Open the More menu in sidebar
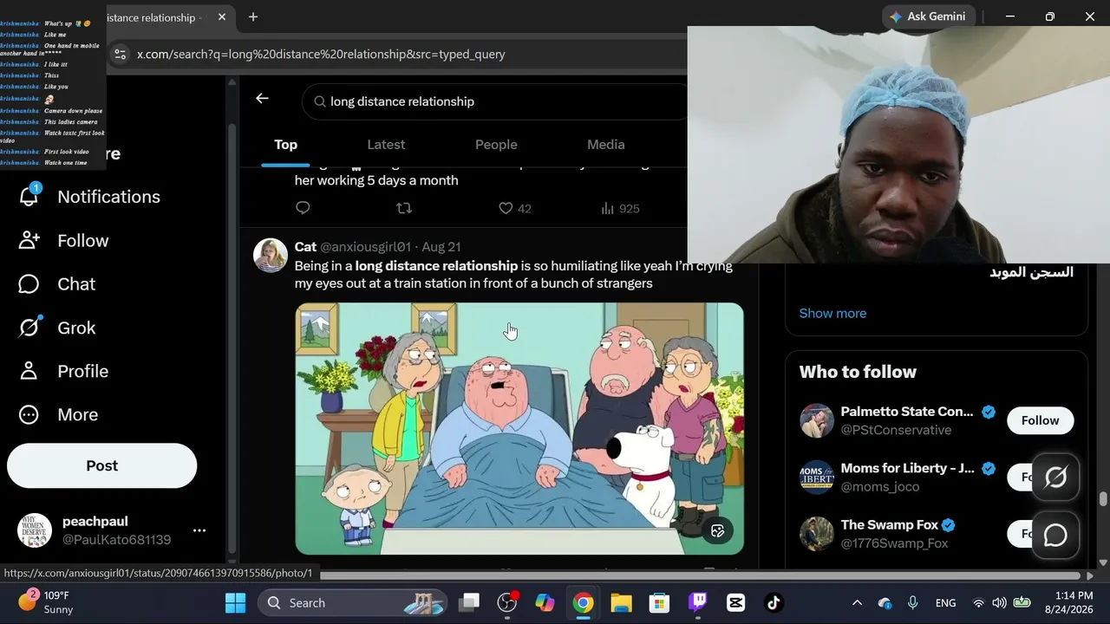Screen dimensions: 1110x624 tap(58, 414)
